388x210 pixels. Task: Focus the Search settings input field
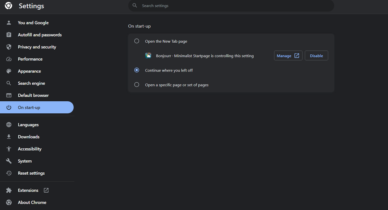233,6
